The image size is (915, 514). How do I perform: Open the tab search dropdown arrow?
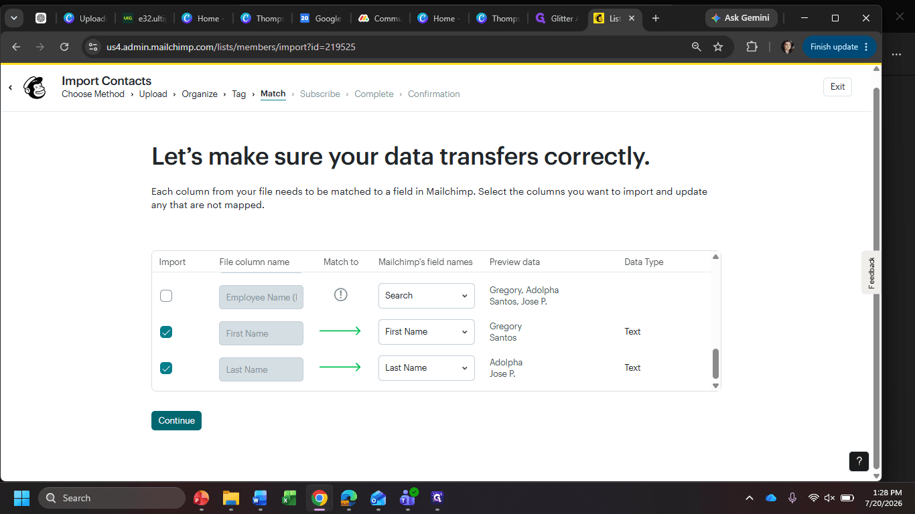coord(14,18)
